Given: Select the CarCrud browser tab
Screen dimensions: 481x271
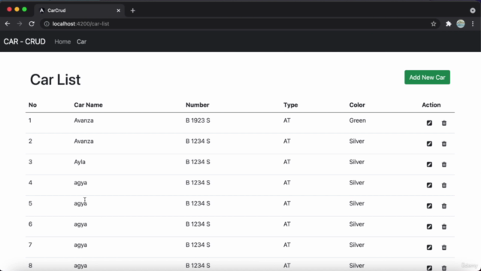Looking at the screenshot, I should 79,11.
